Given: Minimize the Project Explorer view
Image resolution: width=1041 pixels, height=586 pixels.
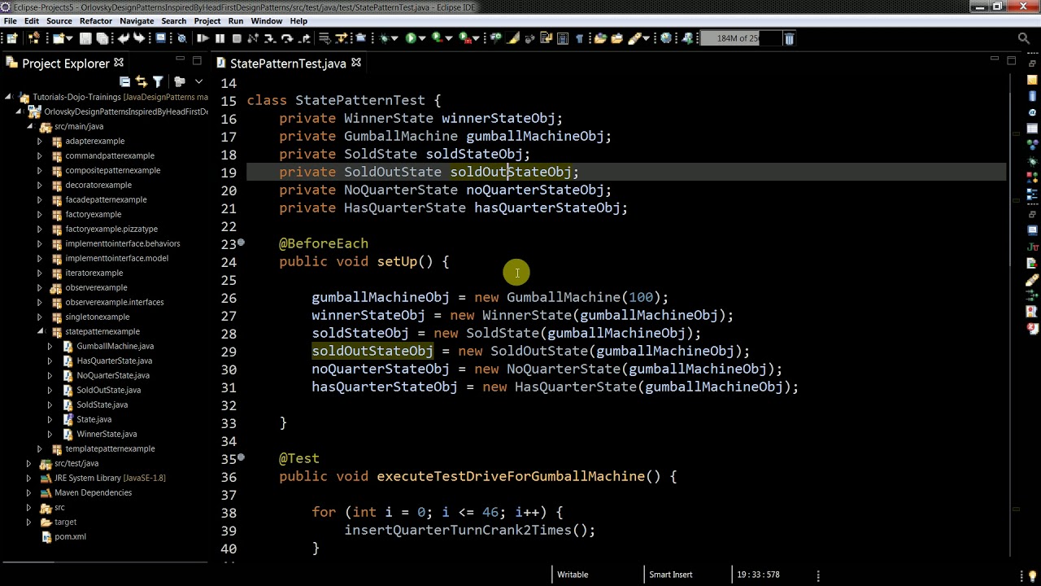Looking at the screenshot, I should point(180,60).
